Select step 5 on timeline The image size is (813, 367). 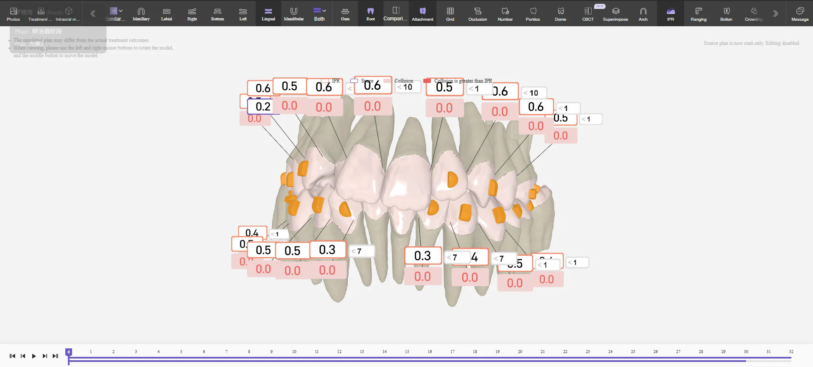click(181, 352)
